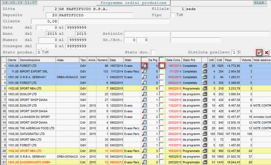
Task: Open magnifier detail for DUNLOP LTD order 25
Action: (144, 94)
